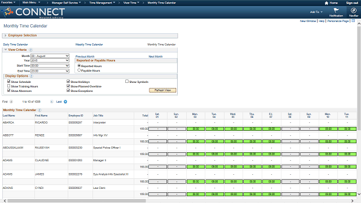Go to Home via house icon
Image resolution: width=361 pixels, height=203 pixels.
click(x=326, y=3)
